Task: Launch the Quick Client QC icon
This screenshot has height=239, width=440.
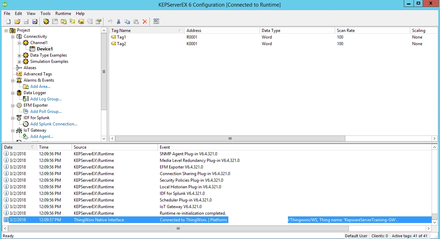Action: [x=156, y=22]
